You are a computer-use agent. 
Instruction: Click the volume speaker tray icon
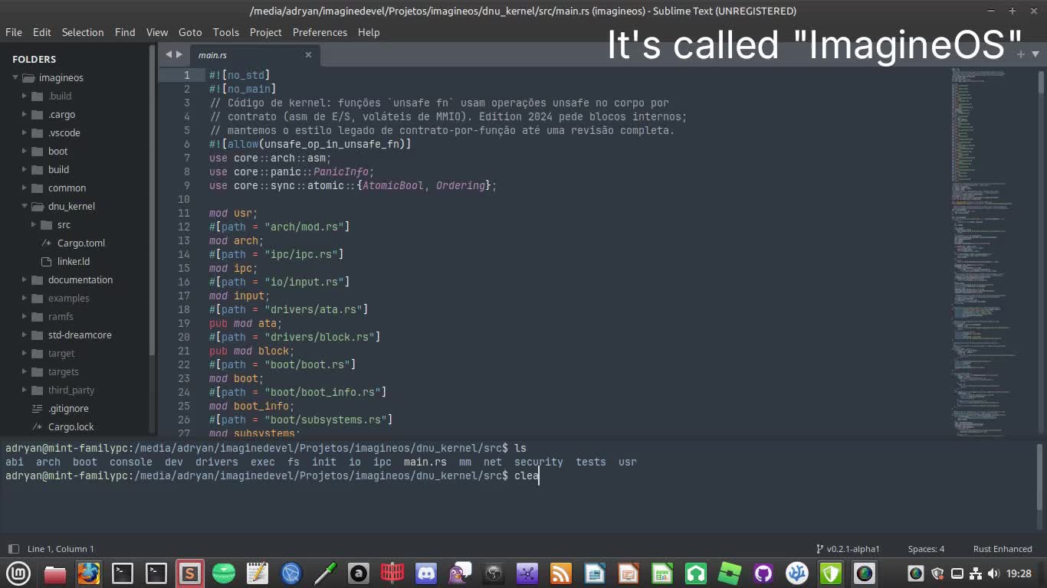(994, 573)
